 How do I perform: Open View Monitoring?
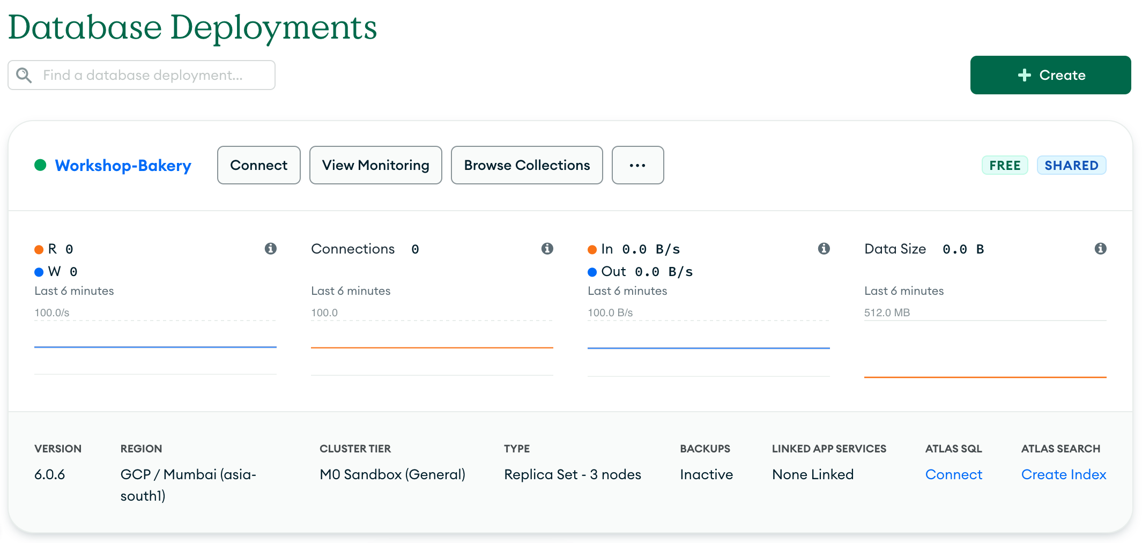point(376,165)
